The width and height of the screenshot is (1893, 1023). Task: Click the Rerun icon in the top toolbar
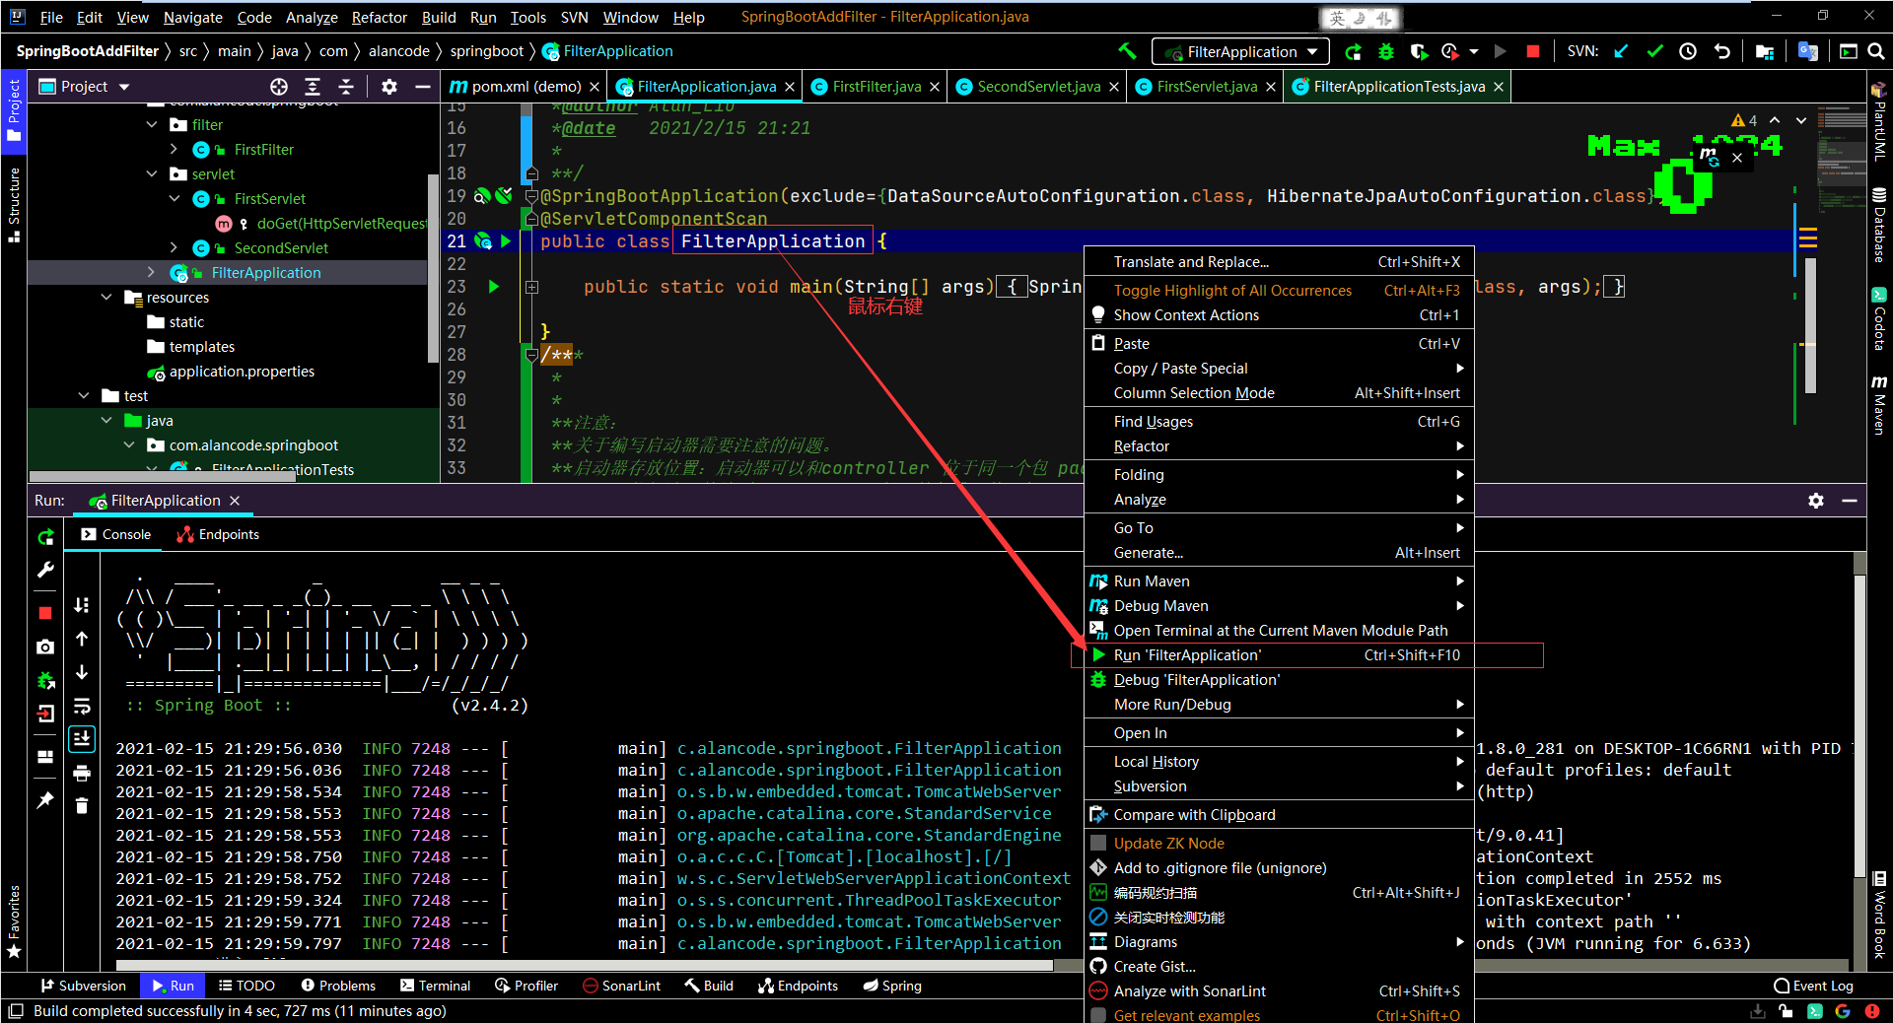[x=1354, y=51]
